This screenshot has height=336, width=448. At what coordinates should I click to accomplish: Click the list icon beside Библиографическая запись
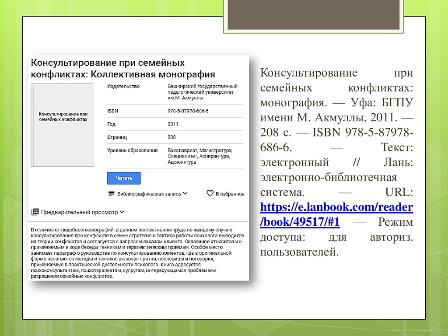point(112,193)
